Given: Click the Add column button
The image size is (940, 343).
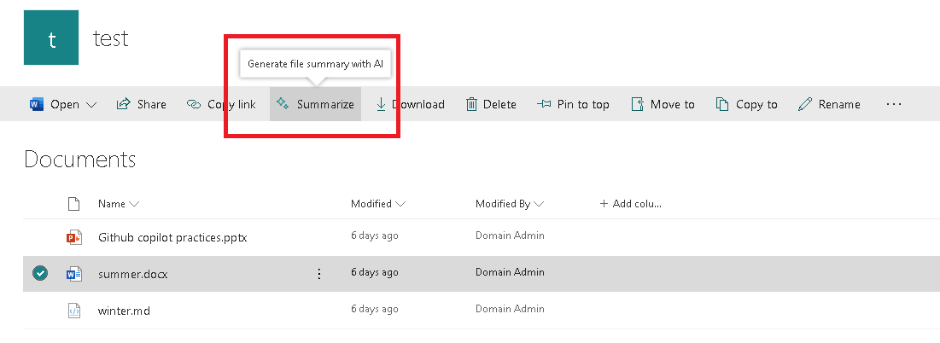Looking at the screenshot, I should coord(631,204).
